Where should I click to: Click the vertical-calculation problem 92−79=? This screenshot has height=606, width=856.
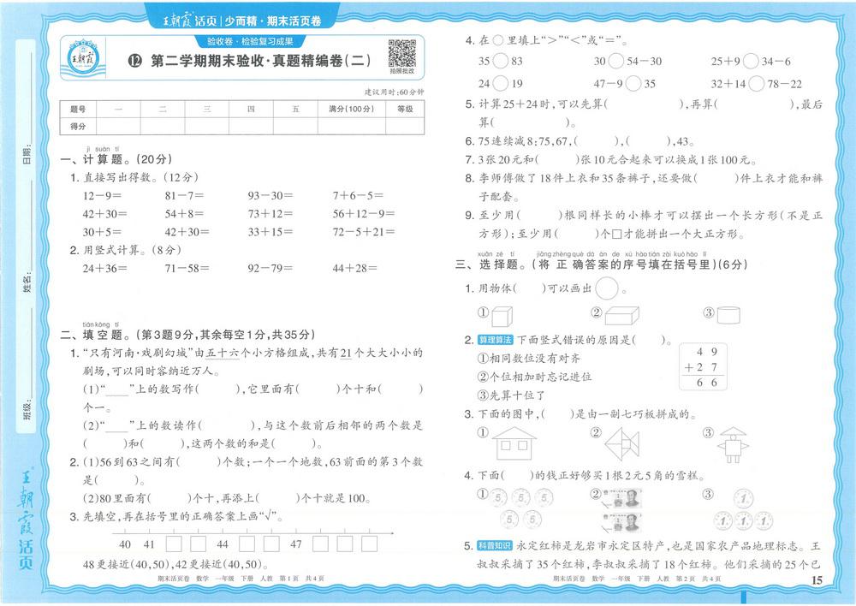click(270, 268)
